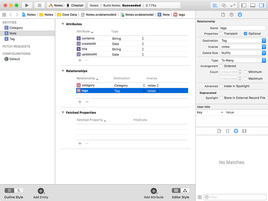The image size is (268, 201).
Task: Show the Assistant editor
Action: [224, 5]
